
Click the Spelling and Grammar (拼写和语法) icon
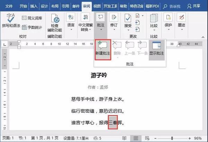[x=11, y=18]
